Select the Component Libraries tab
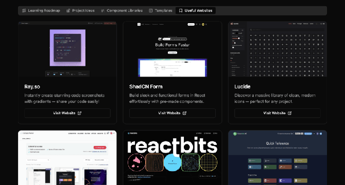Viewport: 345px width, 185px height. pyautogui.click(x=122, y=10)
